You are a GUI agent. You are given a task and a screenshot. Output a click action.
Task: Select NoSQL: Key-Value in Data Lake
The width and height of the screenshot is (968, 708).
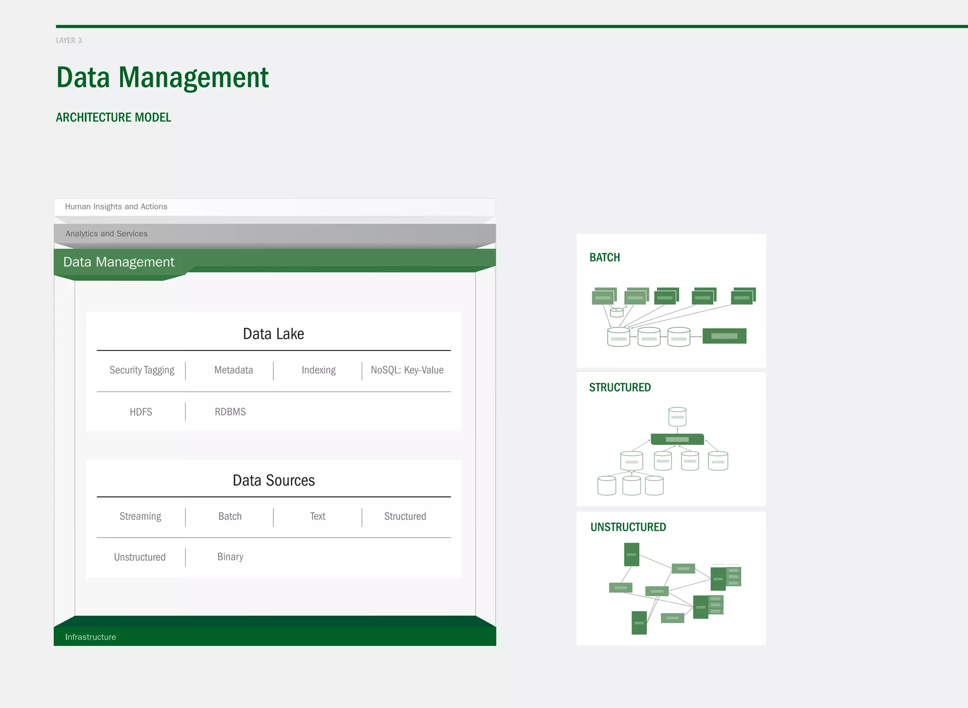[407, 370]
